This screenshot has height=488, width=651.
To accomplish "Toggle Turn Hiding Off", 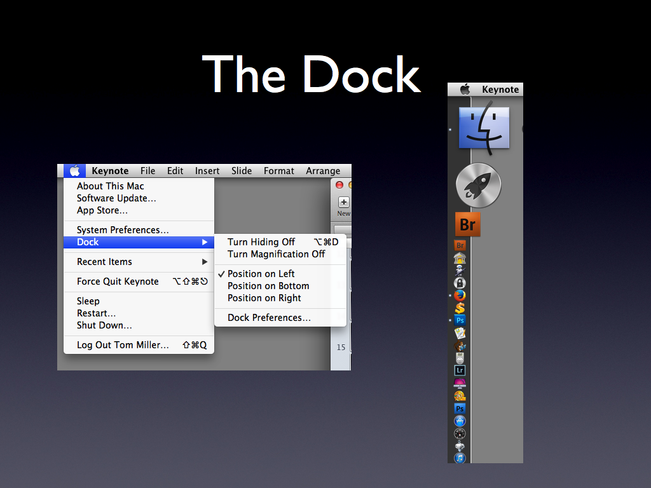I will click(x=280, y=242).
